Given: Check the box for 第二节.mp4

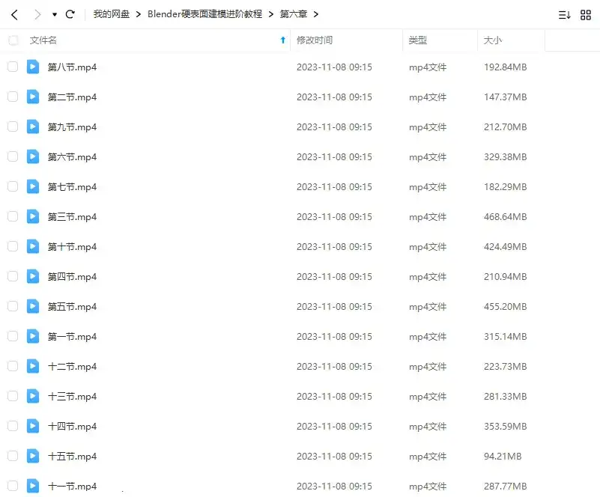Looking at the screenshot, I should pyautogui.click(x=13, y=97).
